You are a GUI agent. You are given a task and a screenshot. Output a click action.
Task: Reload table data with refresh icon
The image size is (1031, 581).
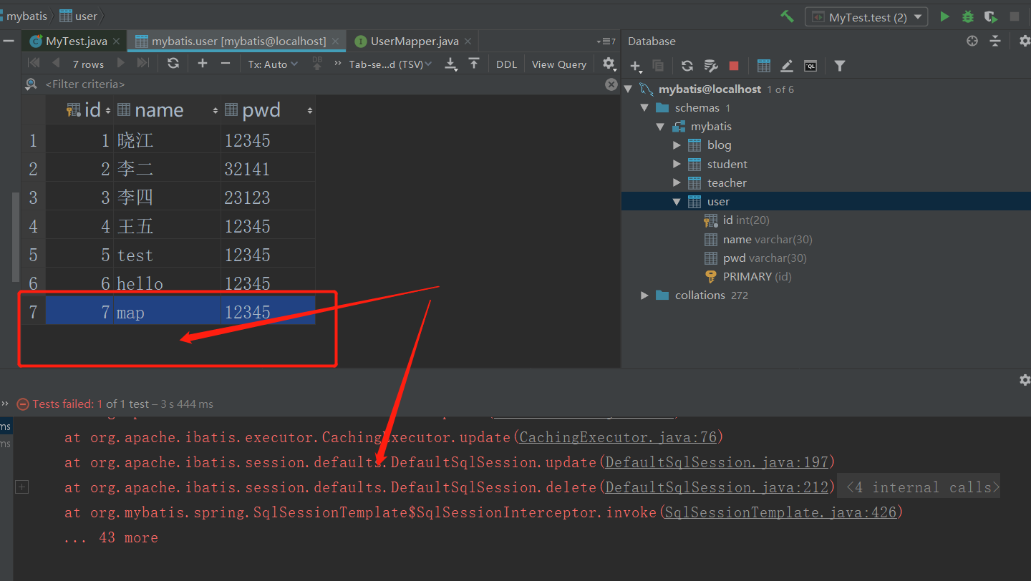173,64
